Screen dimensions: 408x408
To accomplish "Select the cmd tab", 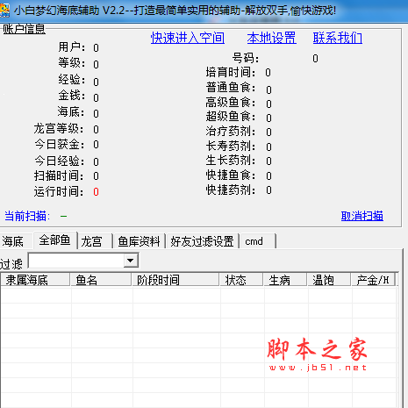I will (x=257, y=241).
